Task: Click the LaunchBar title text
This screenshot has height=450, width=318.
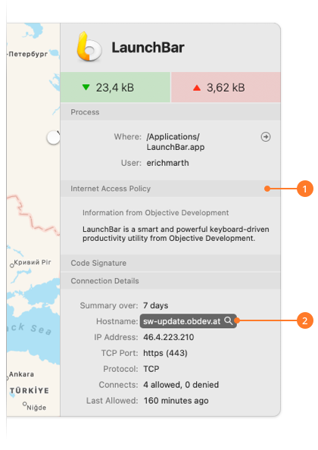Action: tap(148, 48)
